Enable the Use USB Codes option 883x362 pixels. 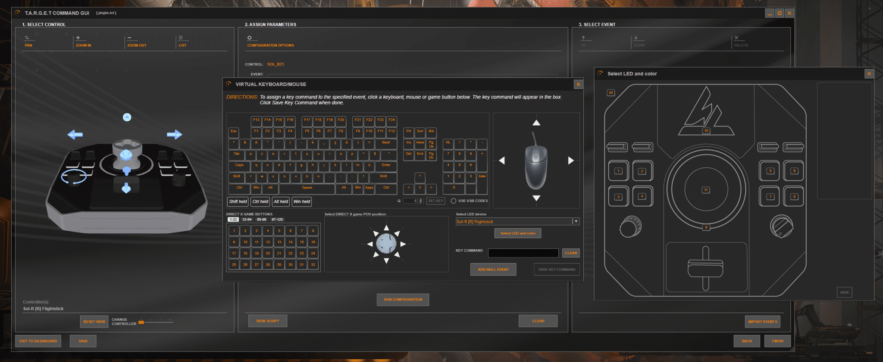pos(454,201)
